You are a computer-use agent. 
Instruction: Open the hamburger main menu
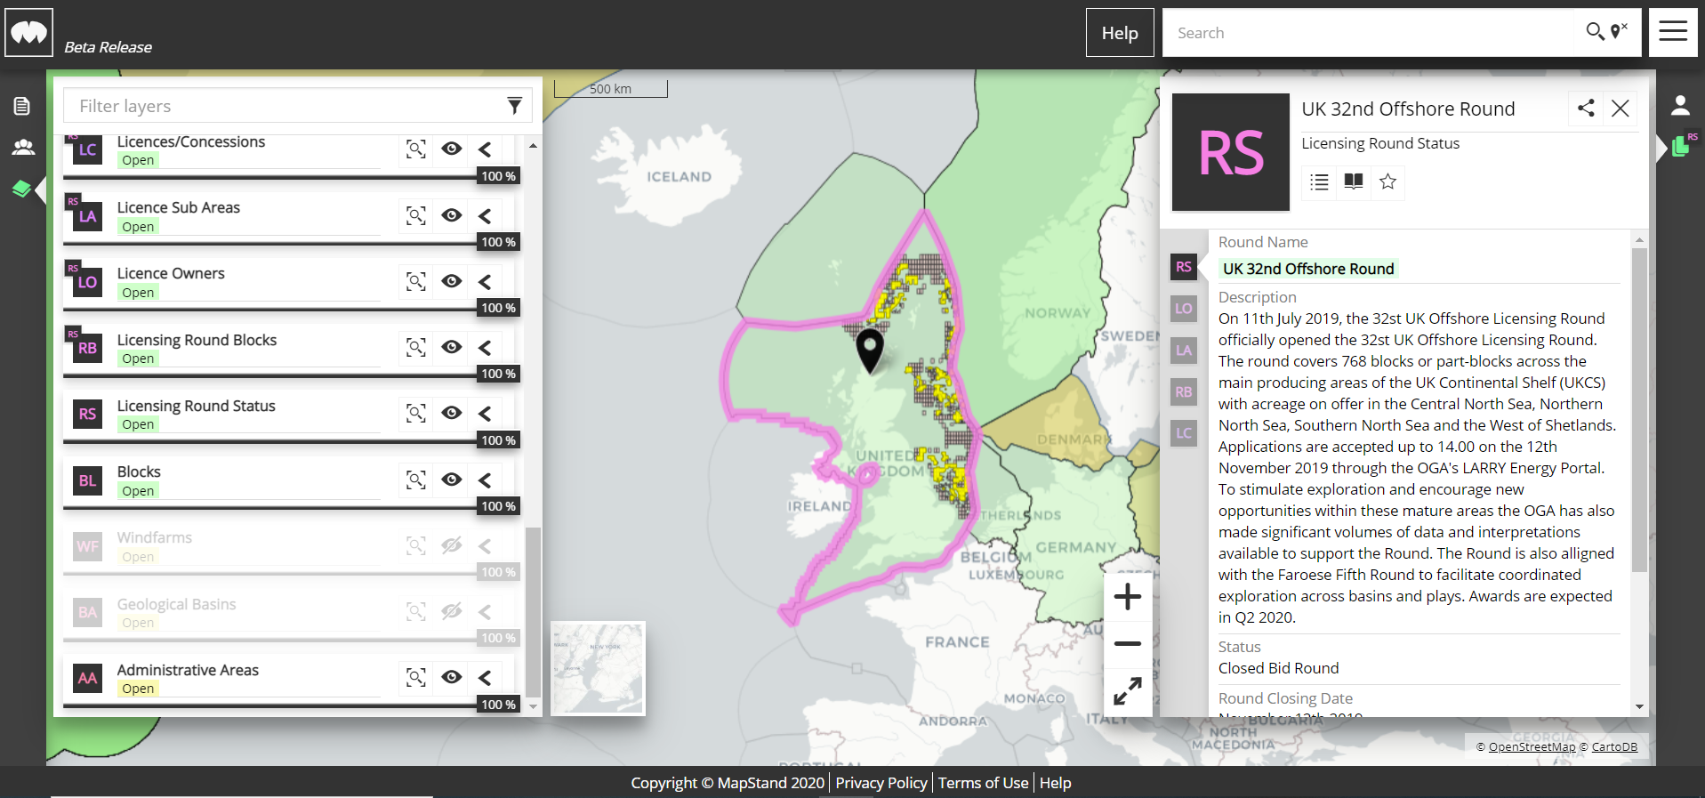1673,33
